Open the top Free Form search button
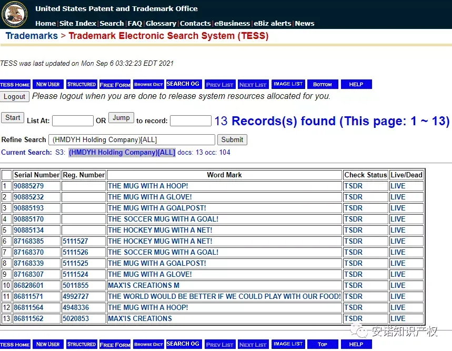Viewport: 452px width, 351px height. pyautogui.click(x=115, y=84)
